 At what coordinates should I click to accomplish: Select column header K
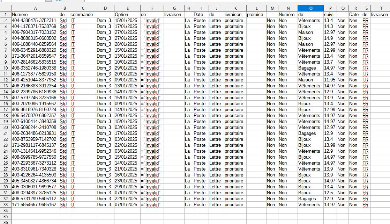pos(235,8)
